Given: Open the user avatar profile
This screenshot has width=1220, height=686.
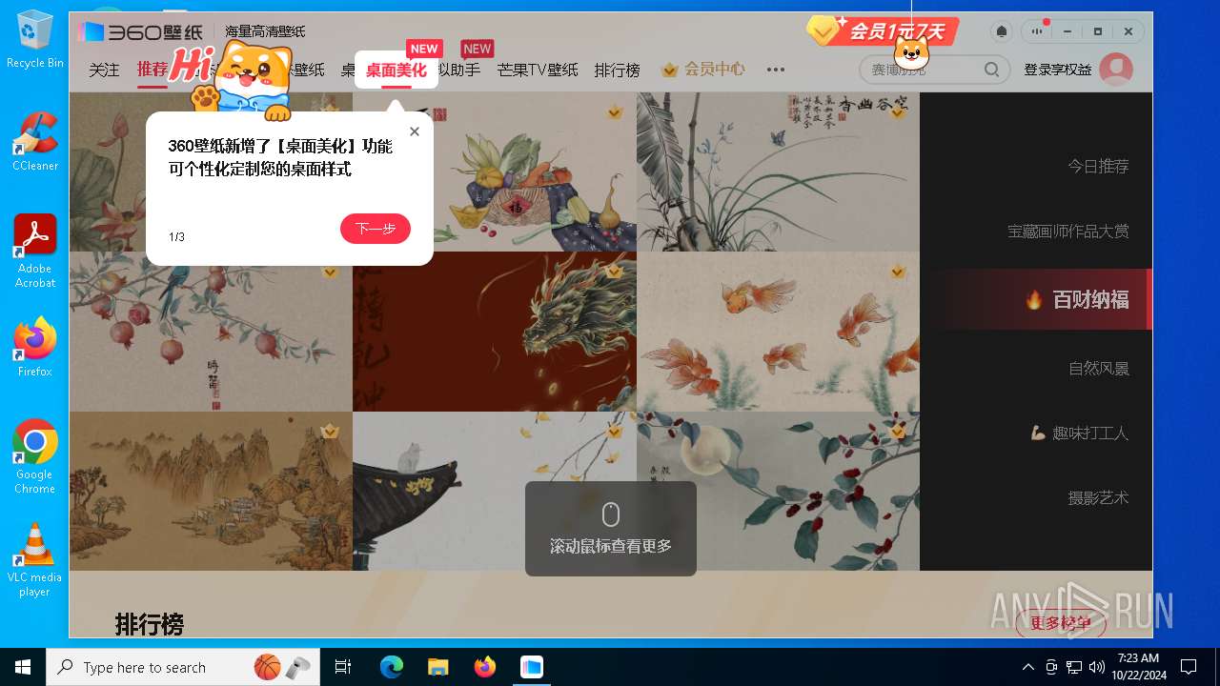Looking at the screenshot, I should coord(1116,70).
